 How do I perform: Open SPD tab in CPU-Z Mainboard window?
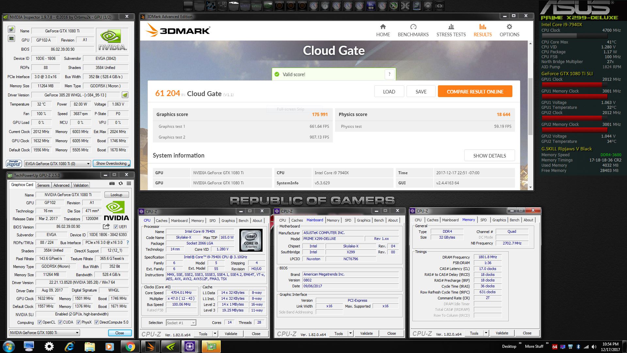pyautogui.click(x=348, y=220)
